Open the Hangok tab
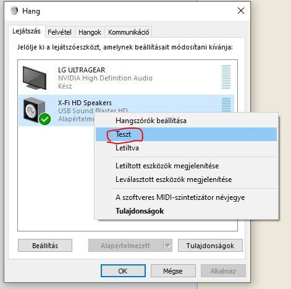The height and width of the screenshot is (289, 291). click(90, 32)
